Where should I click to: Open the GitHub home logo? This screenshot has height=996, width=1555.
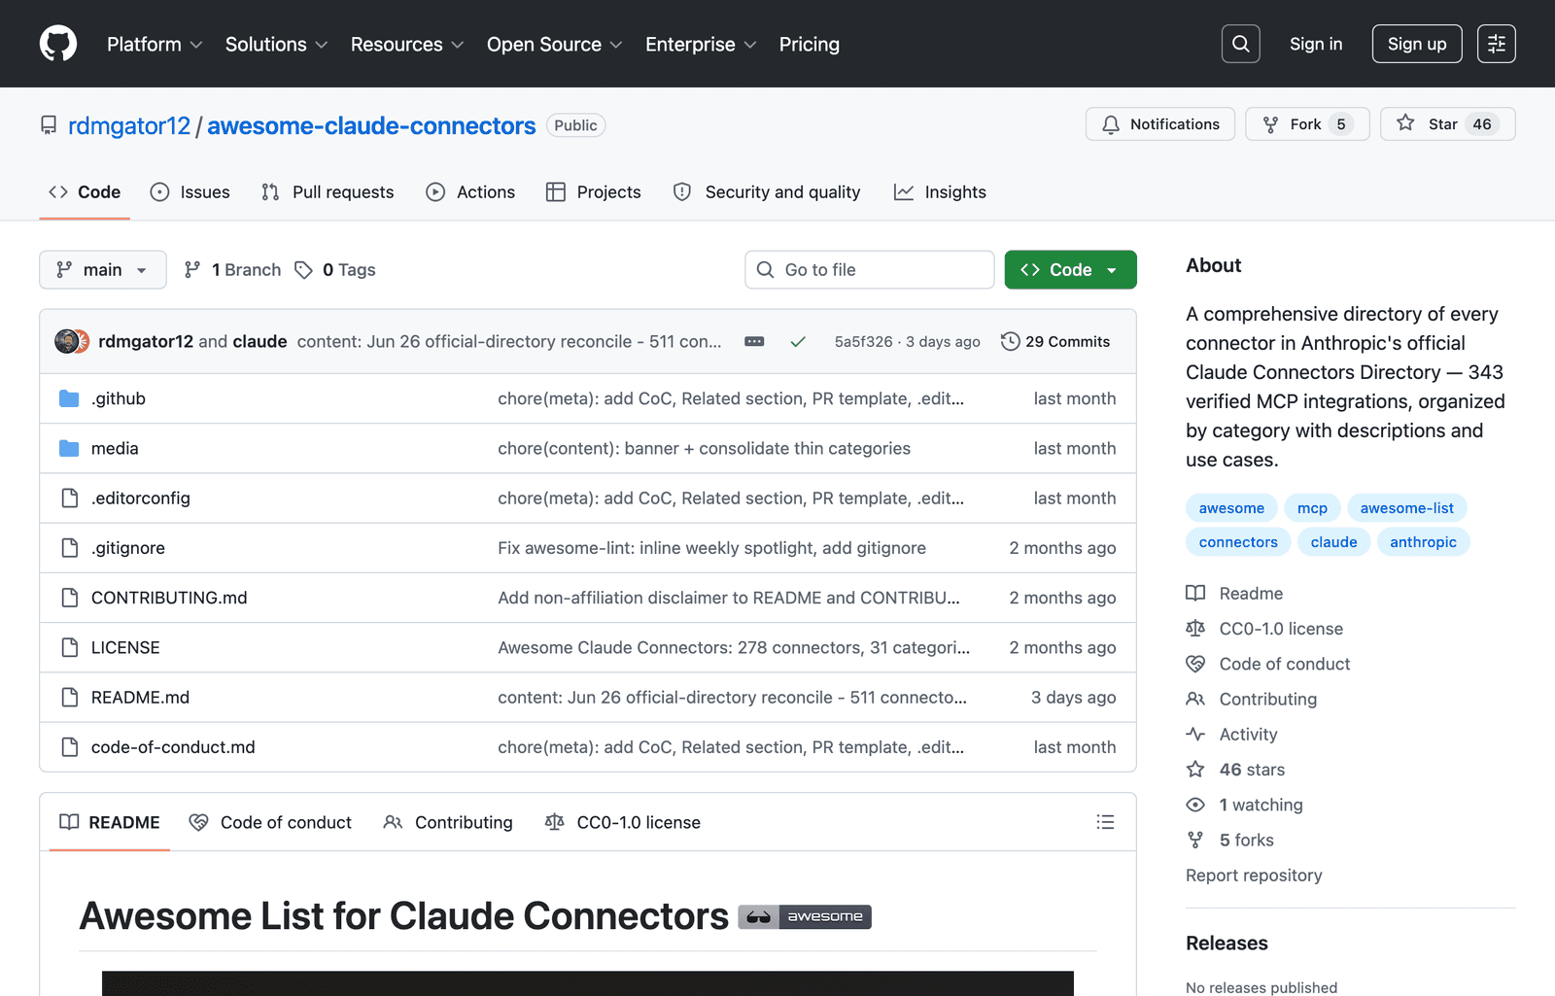tap(58, 44)
